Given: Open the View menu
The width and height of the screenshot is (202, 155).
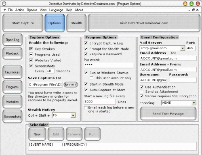Looking at the screenshot, I should point(43,10).
